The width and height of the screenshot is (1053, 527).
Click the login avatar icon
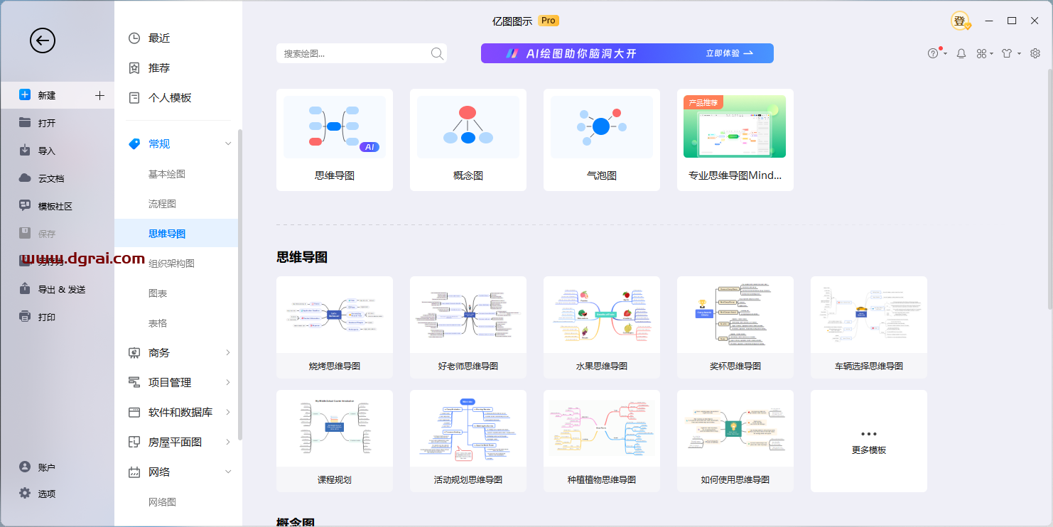pos(960,21)
